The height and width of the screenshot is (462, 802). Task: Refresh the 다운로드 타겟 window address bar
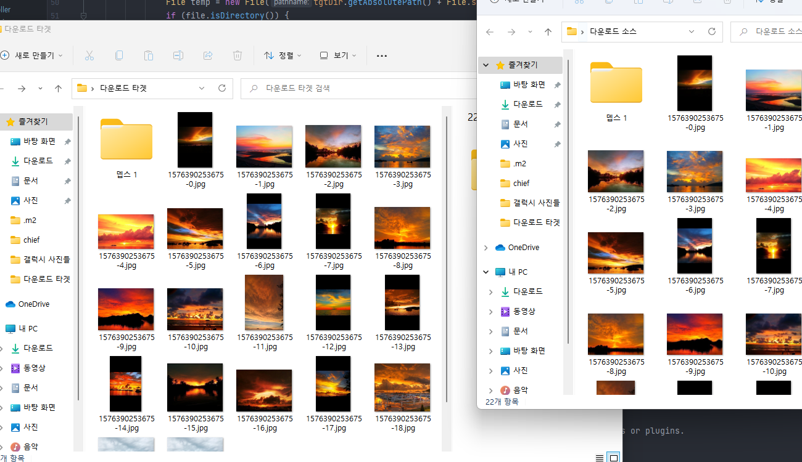tap(222, 89)
